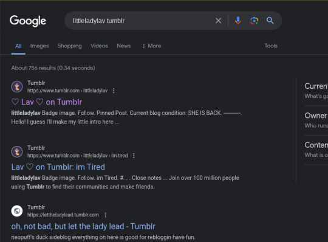Click the favicon of the im-tired result

[17, 151]
